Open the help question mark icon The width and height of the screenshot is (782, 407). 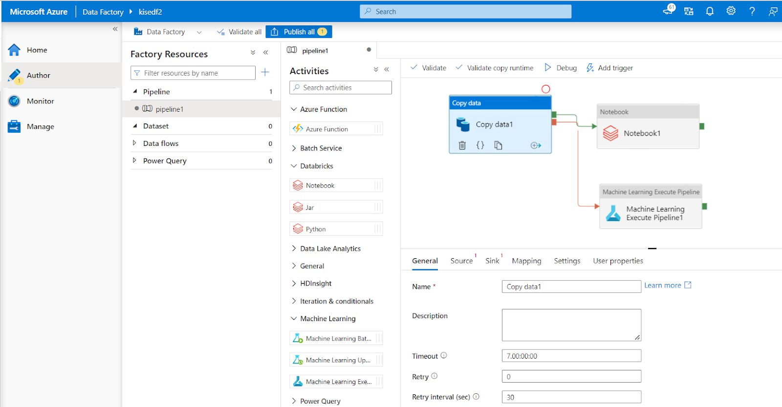[752, 11]
